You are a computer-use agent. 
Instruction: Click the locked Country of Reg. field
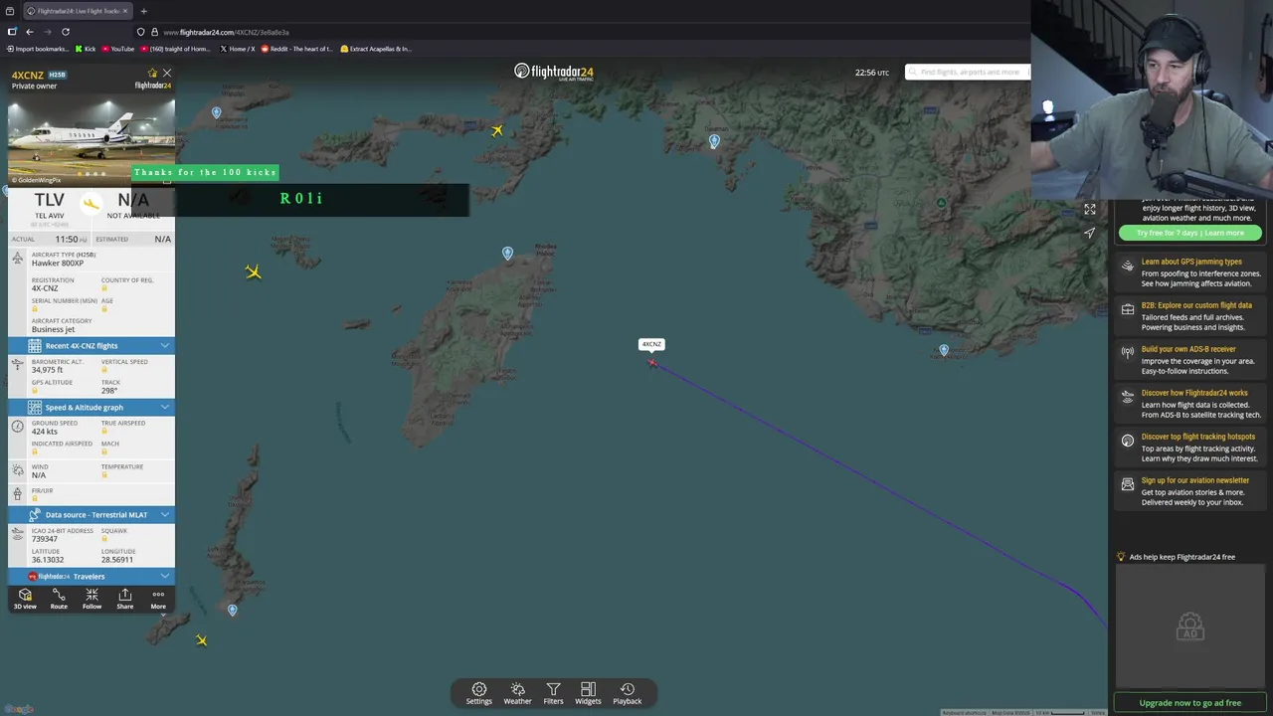[103, 288]
